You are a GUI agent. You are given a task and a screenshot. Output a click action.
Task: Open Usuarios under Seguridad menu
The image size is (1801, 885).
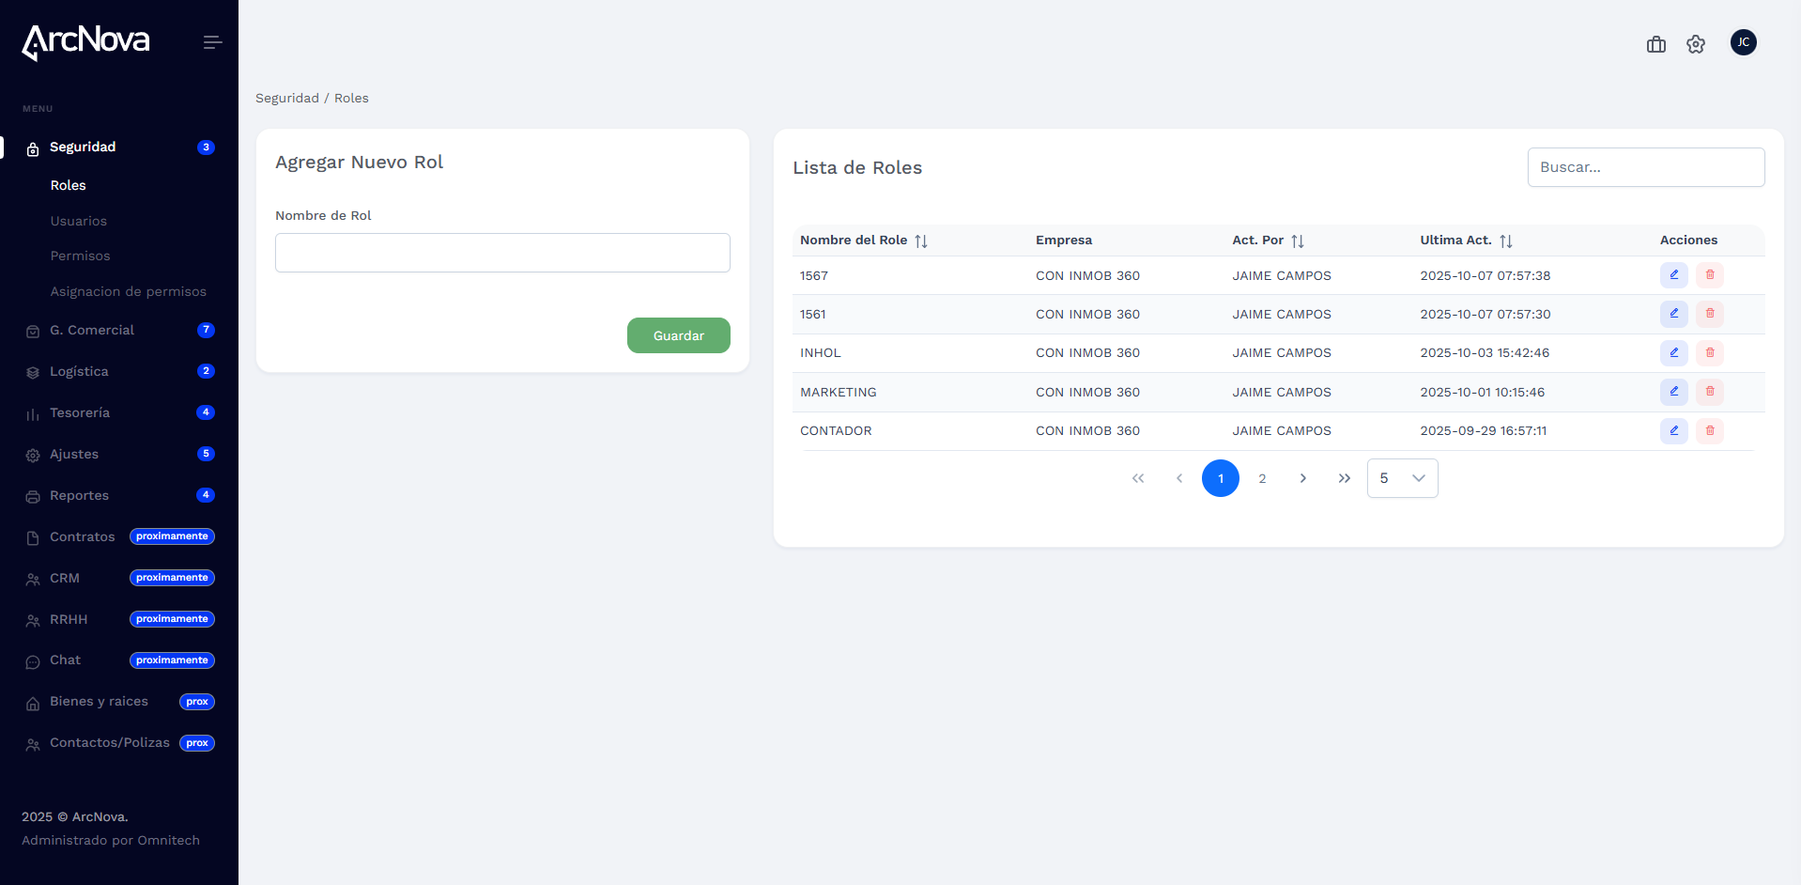[79, 222]
